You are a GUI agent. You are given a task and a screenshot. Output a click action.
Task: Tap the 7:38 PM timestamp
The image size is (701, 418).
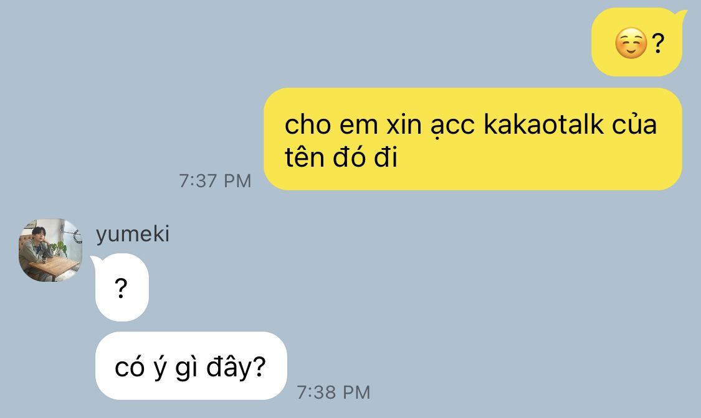(333, 392)
